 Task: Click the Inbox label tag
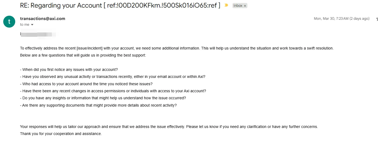[x=238, y=6]
